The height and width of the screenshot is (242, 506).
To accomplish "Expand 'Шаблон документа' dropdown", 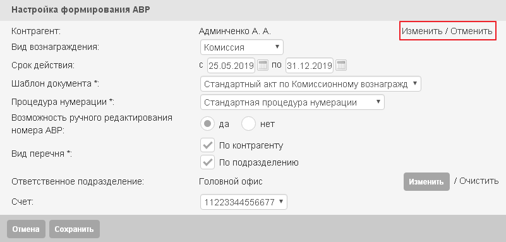I will [310, 84].
